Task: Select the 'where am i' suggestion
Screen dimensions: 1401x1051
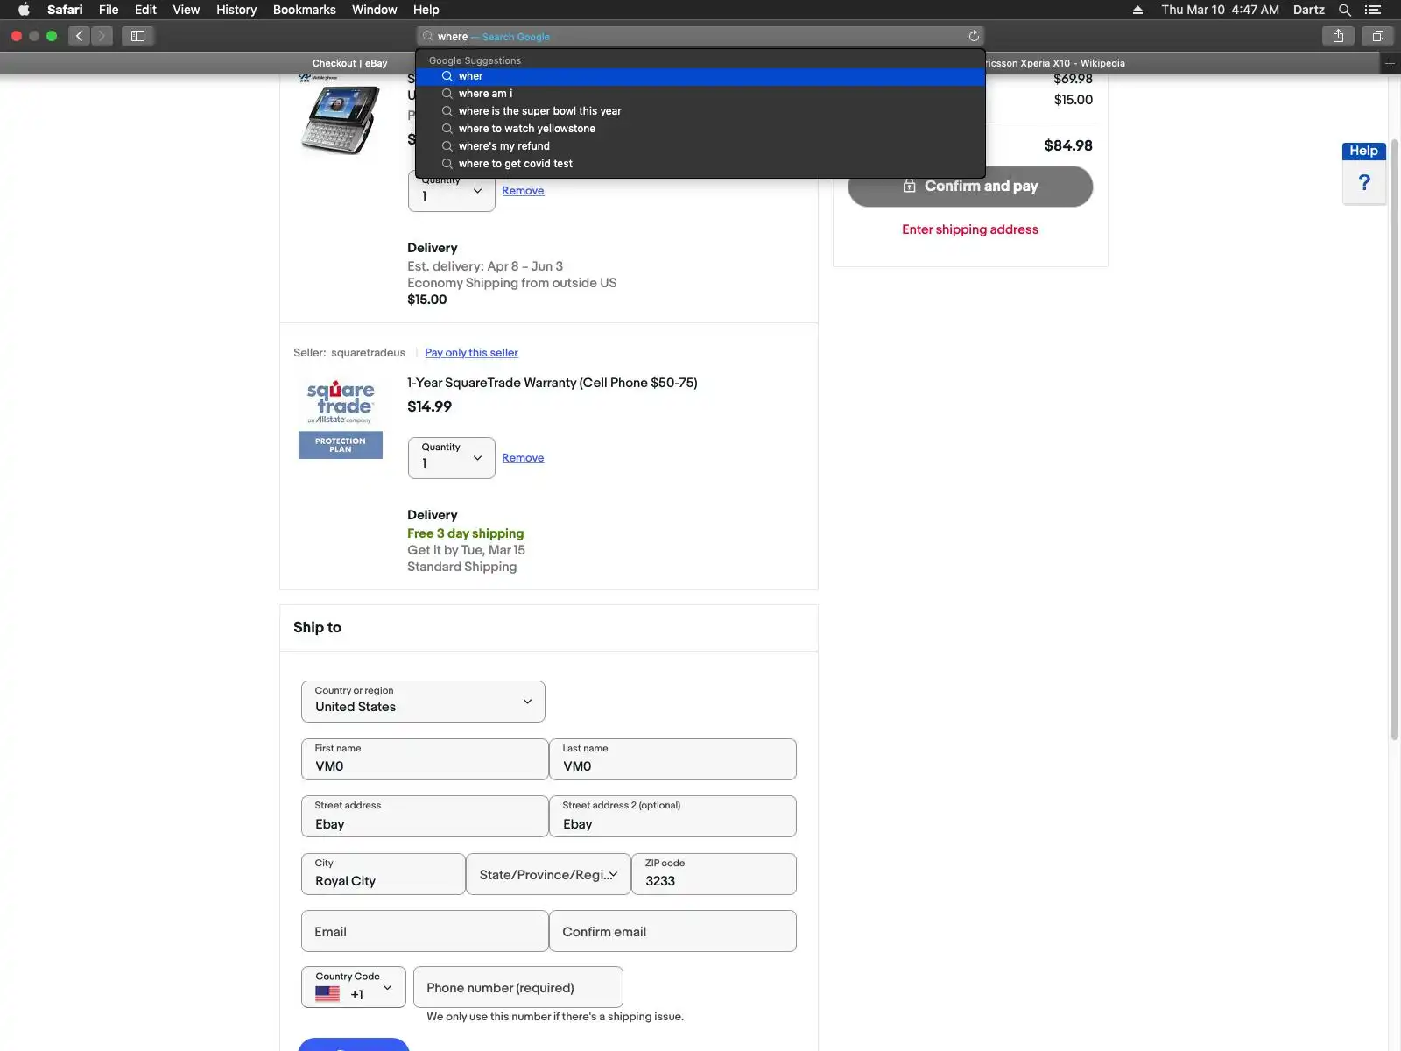Action: pos(700,94)
